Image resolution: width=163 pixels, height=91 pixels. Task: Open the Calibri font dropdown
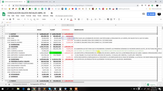pyautogui.click(x=46, y=19)
